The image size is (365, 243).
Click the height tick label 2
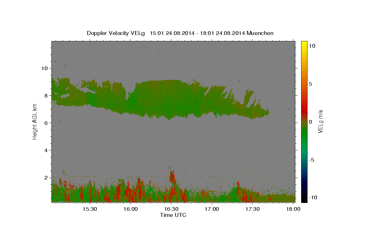pyautogui.click(x=45, y=178)
